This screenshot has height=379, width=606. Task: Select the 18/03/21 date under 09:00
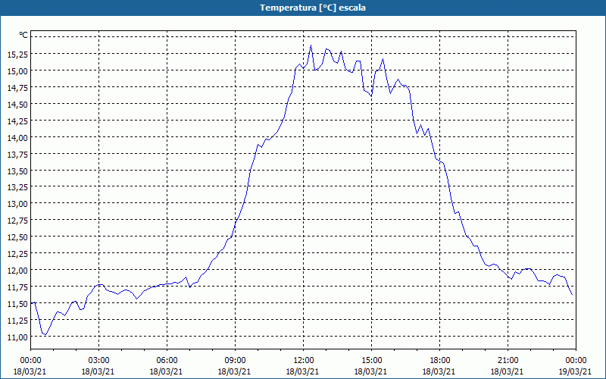tap(235, 371)
